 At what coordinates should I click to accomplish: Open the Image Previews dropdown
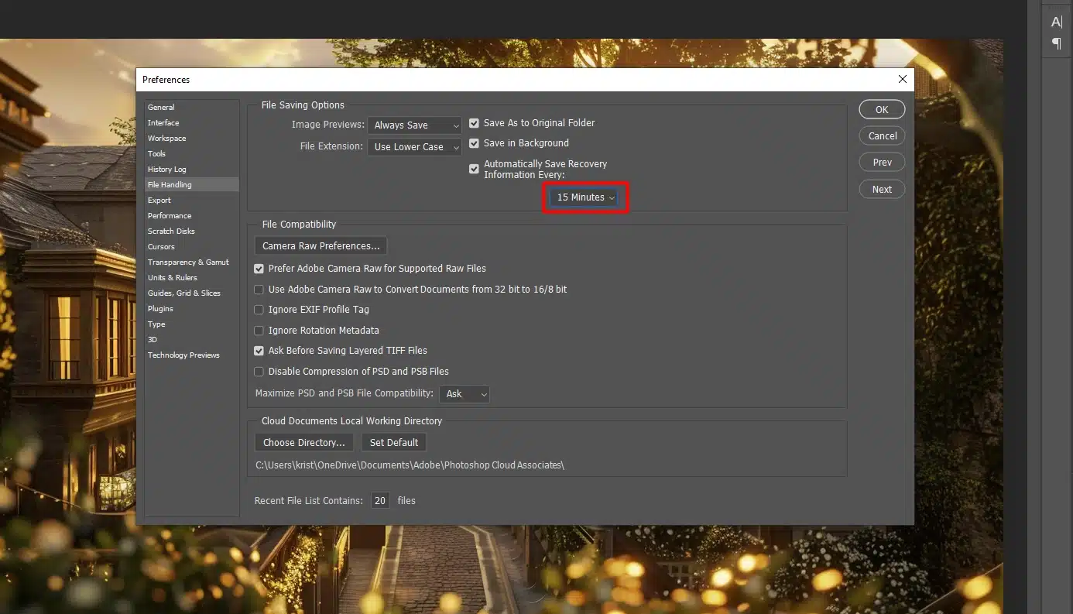coord(414,125)
